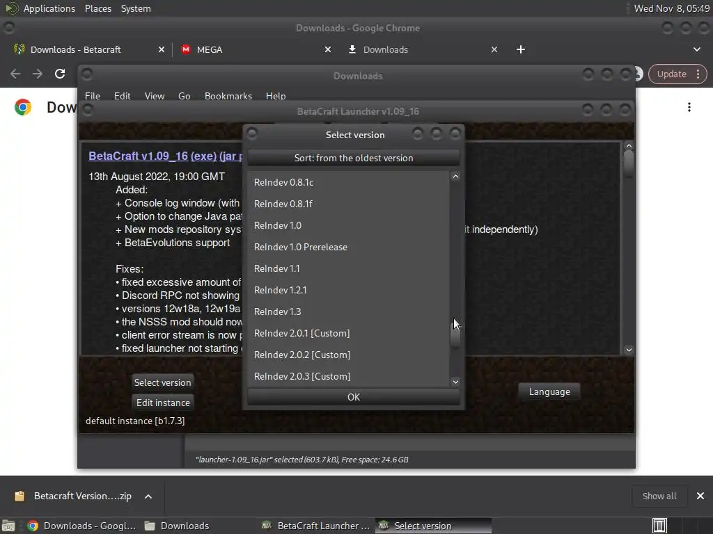Click the (exe) download link

click(x=203, y=156)
